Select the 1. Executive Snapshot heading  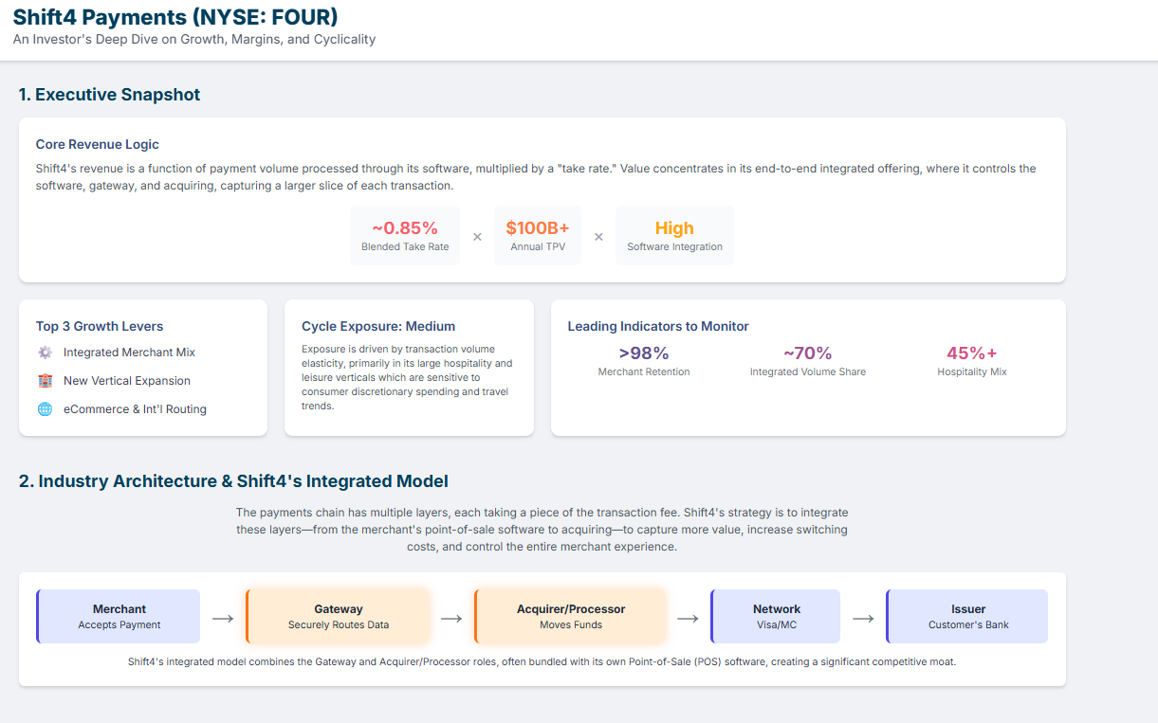pyautogui.click(x=109, y=95)
